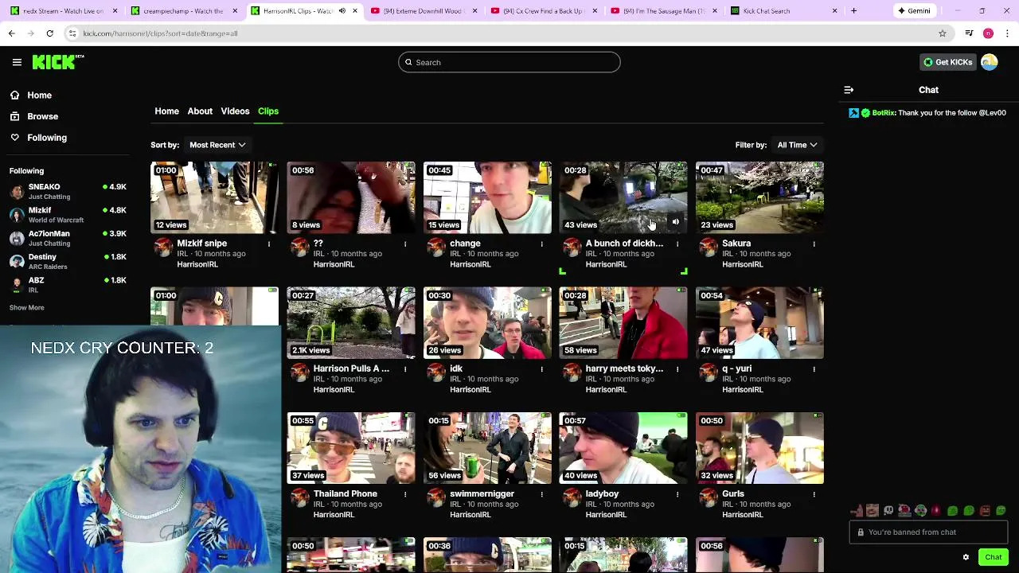The height and width of the screenshot is (573, 1019).
Task: Play the harry meets toky... clip thumbnail
Action: tap(623, 323)
